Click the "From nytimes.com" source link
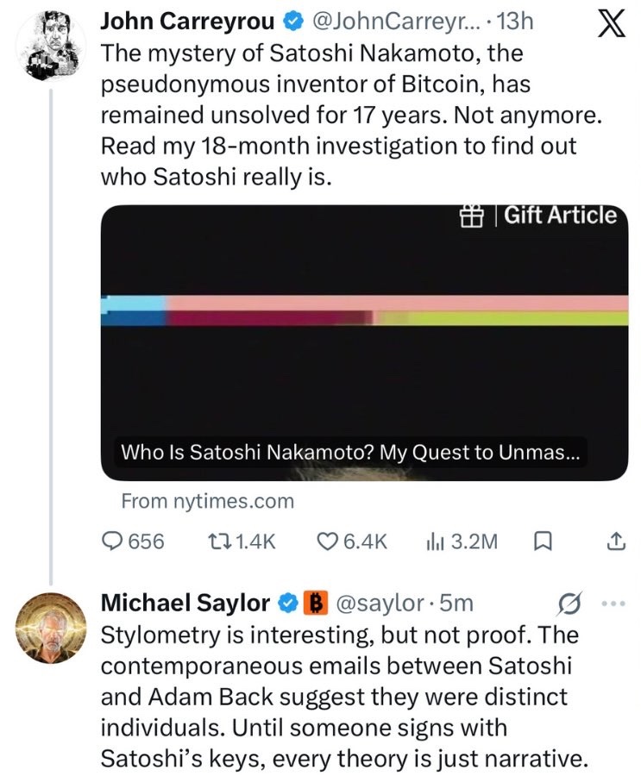 tap(207, 501)
